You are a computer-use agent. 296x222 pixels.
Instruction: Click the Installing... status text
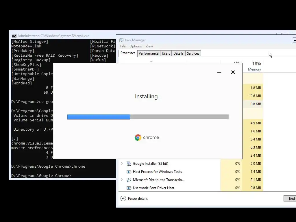148,97
